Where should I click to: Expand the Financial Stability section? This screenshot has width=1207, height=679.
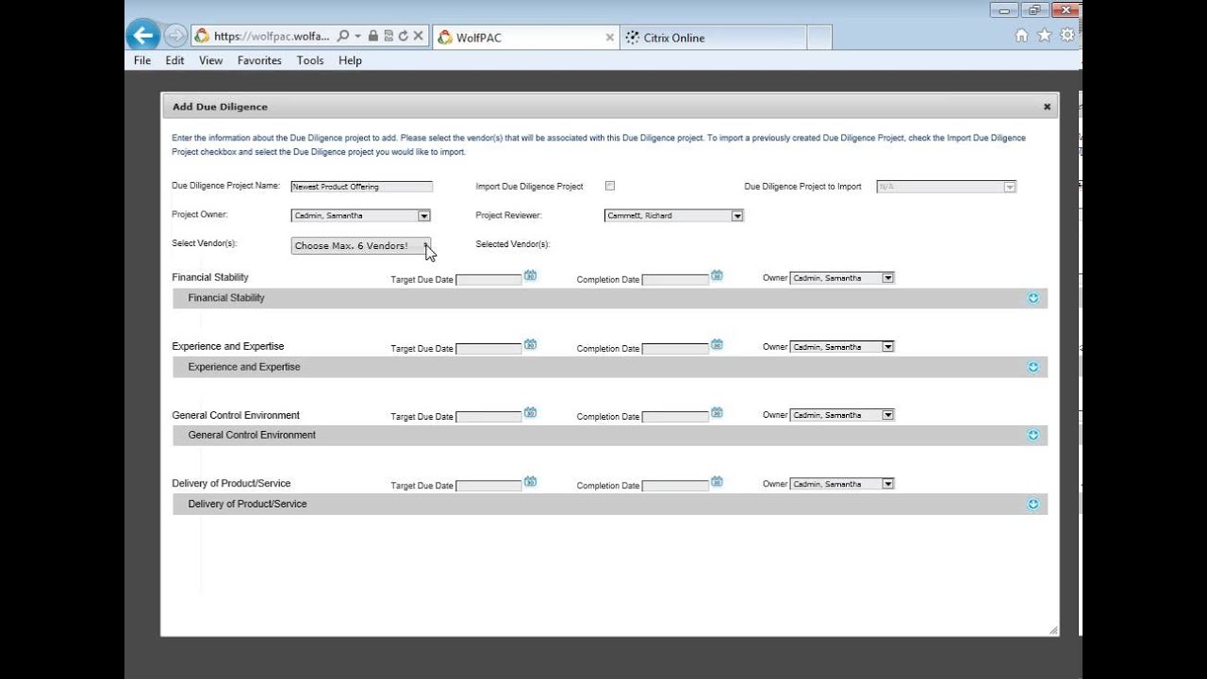point(1033,298)
